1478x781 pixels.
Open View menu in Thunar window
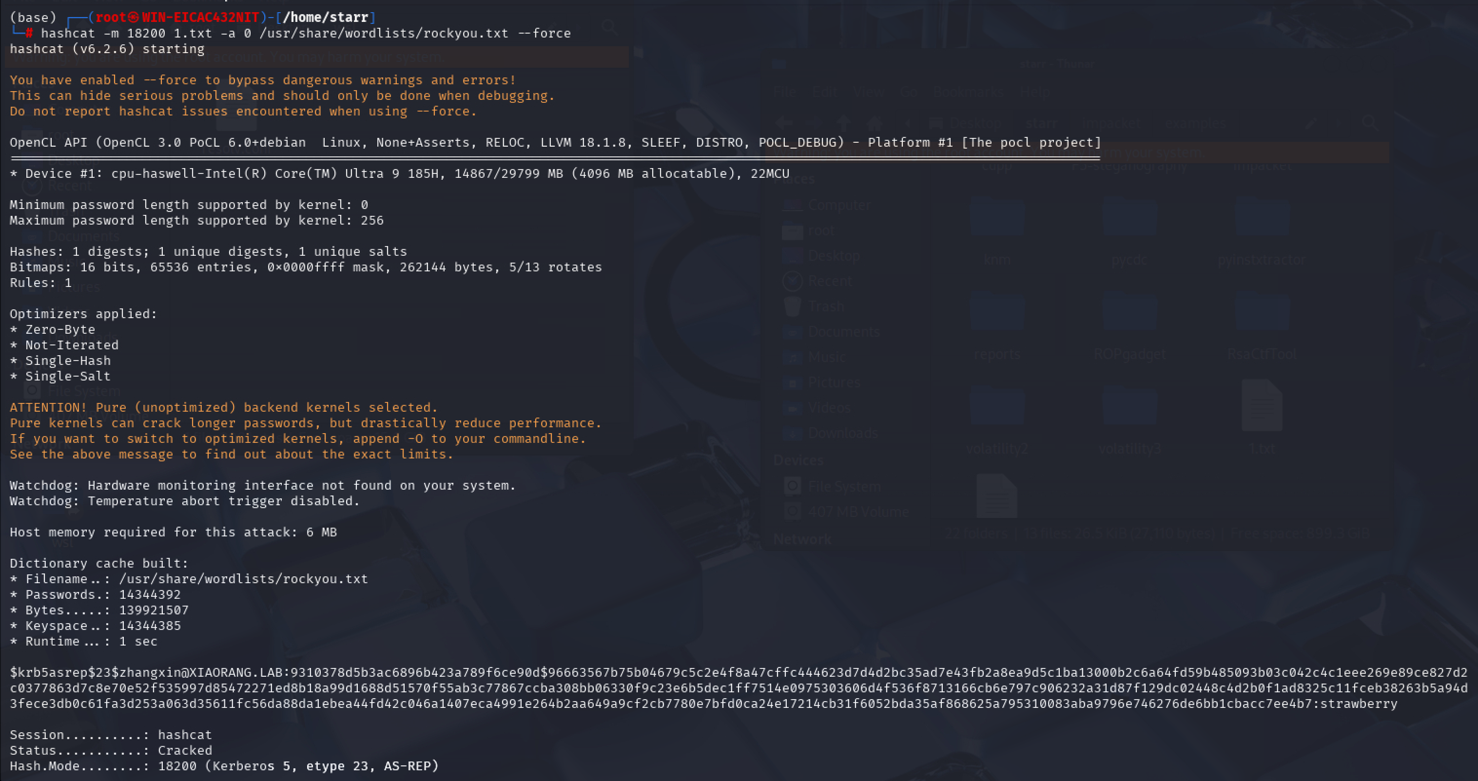tap(868, 92)
